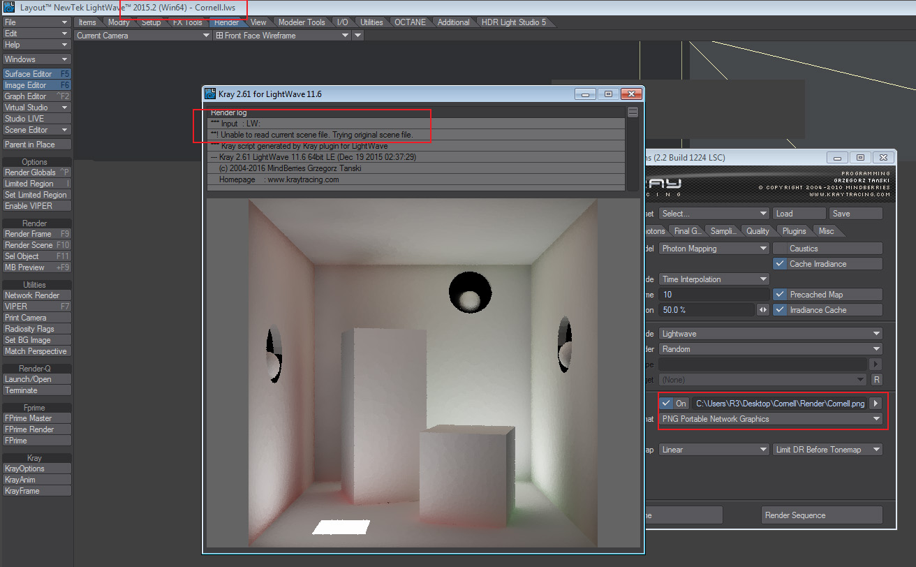The image size is (916, 567).
Task: Click the Render log scrollbar handle
Action: [633, 112]
